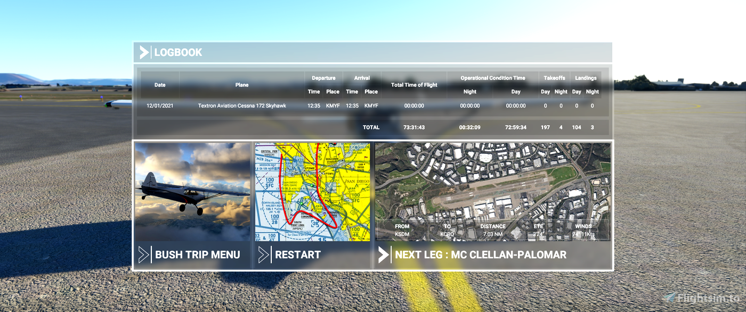
Task: Click total day takeoffs value 197
Action: 545,127
